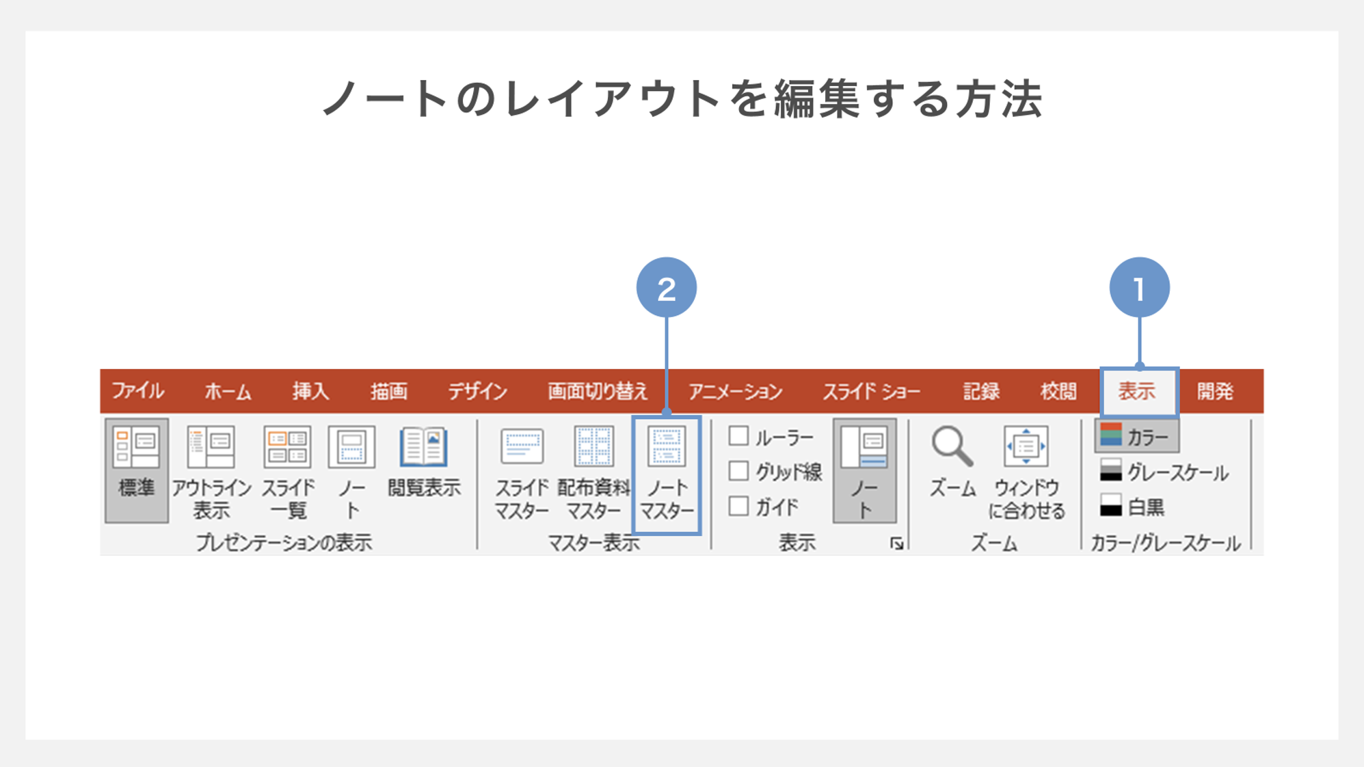Open the 挿入 tab
This screenshot has height=767, width=1364.
310,391
